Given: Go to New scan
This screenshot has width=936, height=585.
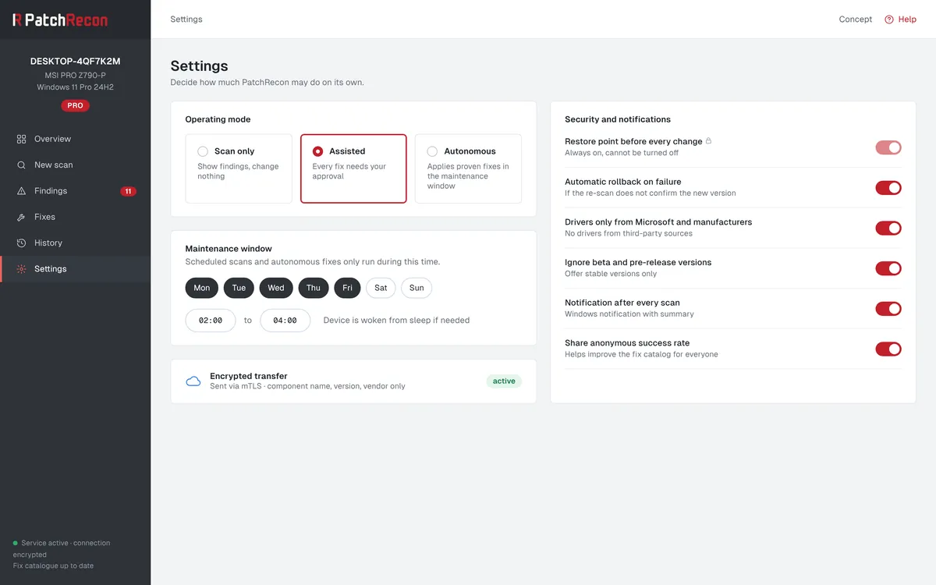Looking at the screenshot, I should point(75,165).
